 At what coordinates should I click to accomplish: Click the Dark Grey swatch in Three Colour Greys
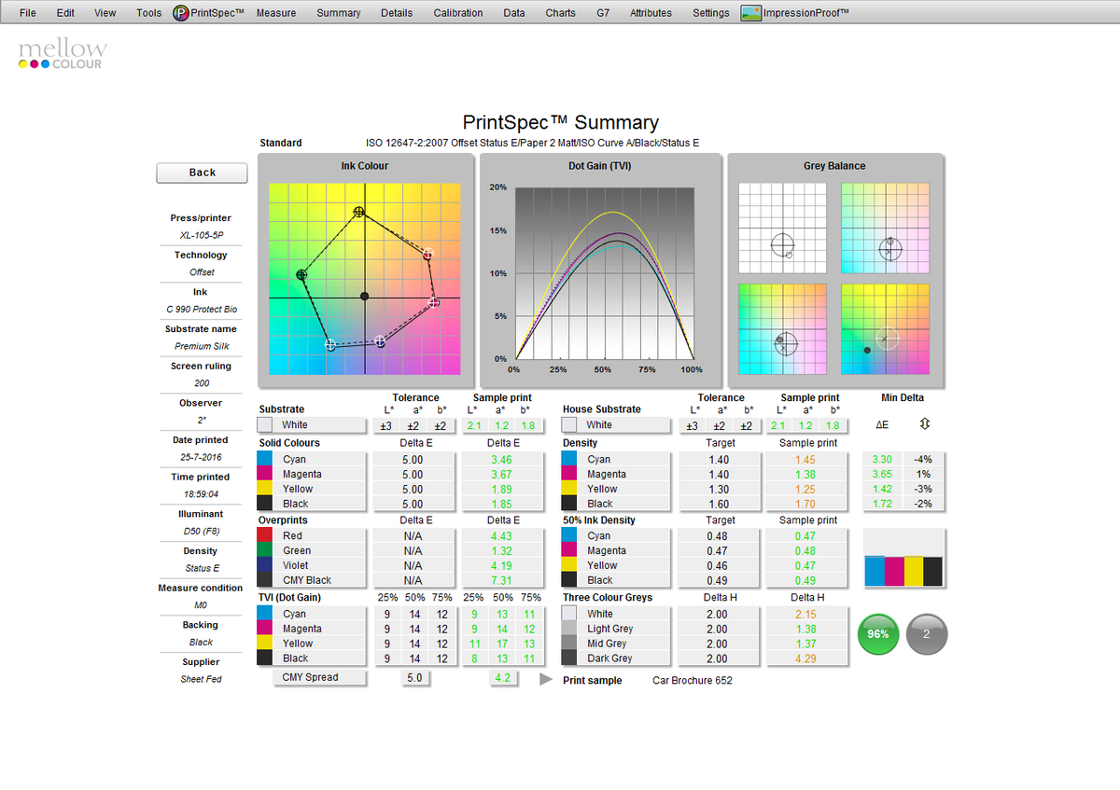tap(569, 658)
